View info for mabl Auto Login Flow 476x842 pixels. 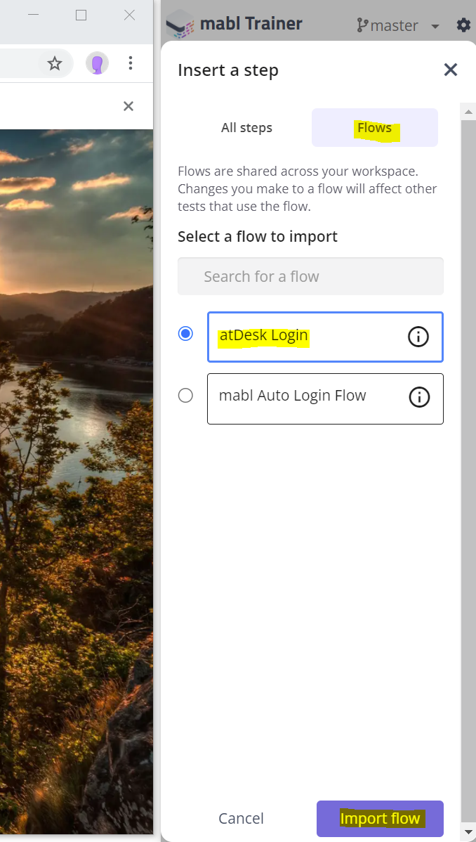coord(419,397)
